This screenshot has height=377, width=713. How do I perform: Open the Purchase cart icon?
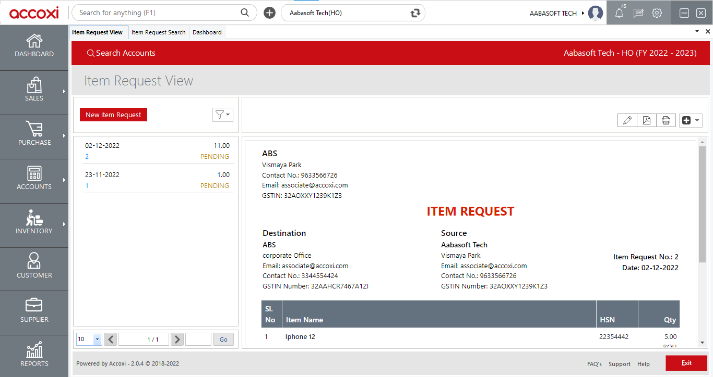34,129
